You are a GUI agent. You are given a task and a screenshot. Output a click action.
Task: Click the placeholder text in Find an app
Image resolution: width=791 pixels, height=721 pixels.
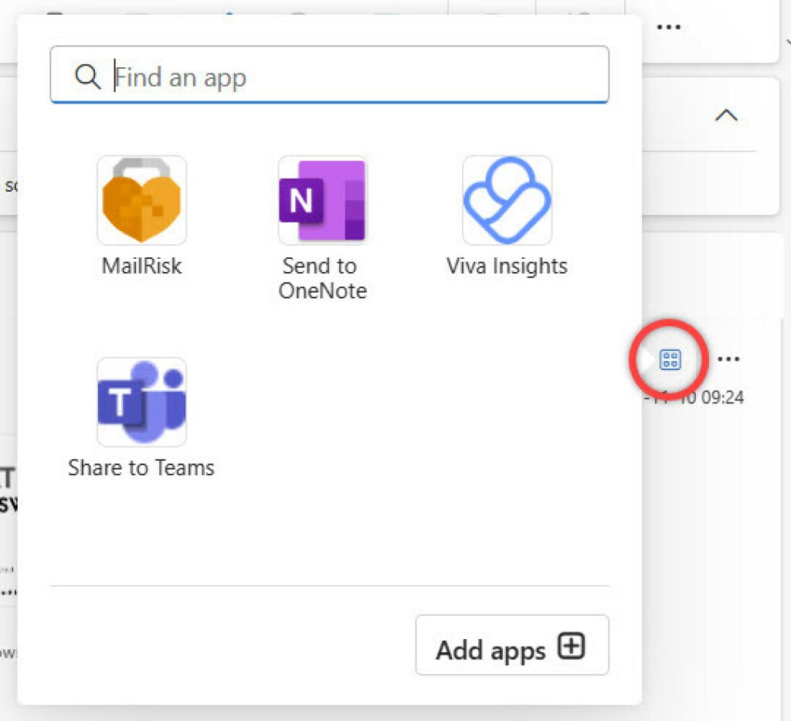point(181,77)
